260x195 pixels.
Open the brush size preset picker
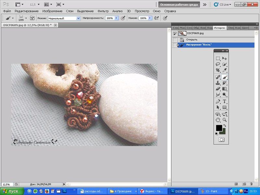pyautogui.click(x=26, y=18)
